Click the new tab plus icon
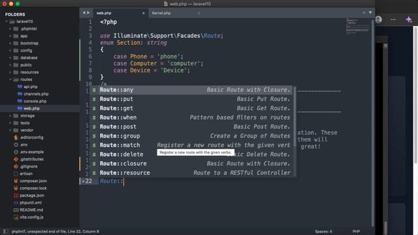The height and width of the screenshot is (235, 418). click(364, 12)
